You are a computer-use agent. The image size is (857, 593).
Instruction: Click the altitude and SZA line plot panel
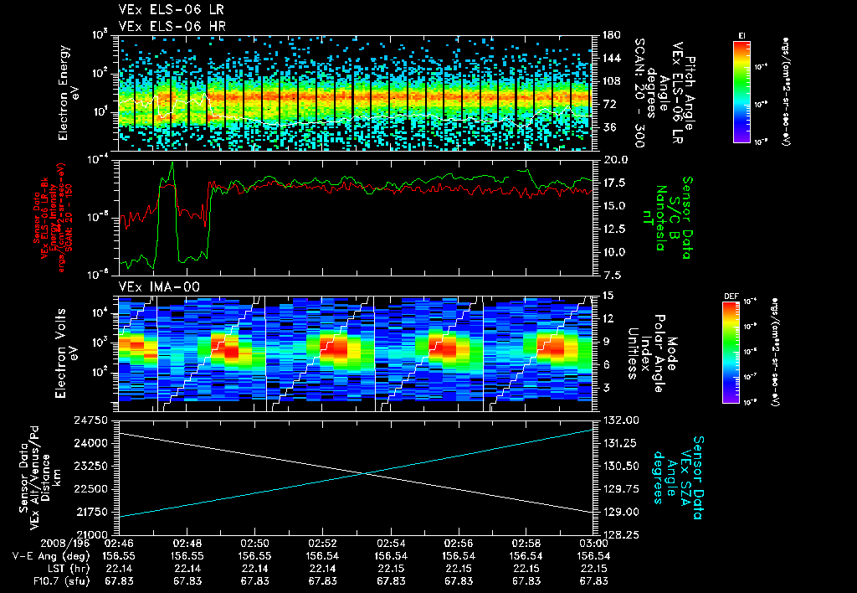coord(356,477)
